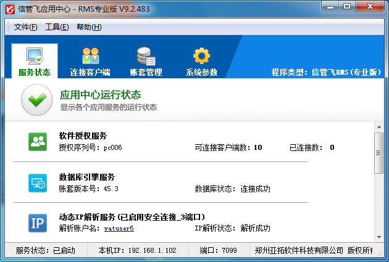Click the 账套管理 tab label text
389x262 pixels.
[x=146, y=72]
